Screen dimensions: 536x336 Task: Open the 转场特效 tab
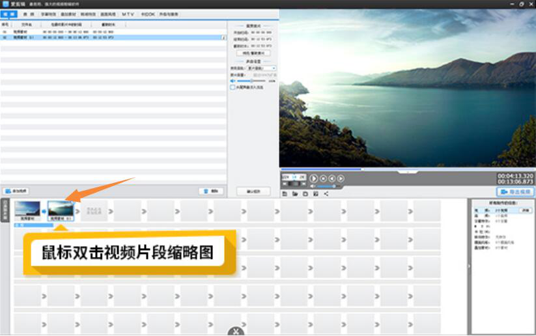pos(88,14)
